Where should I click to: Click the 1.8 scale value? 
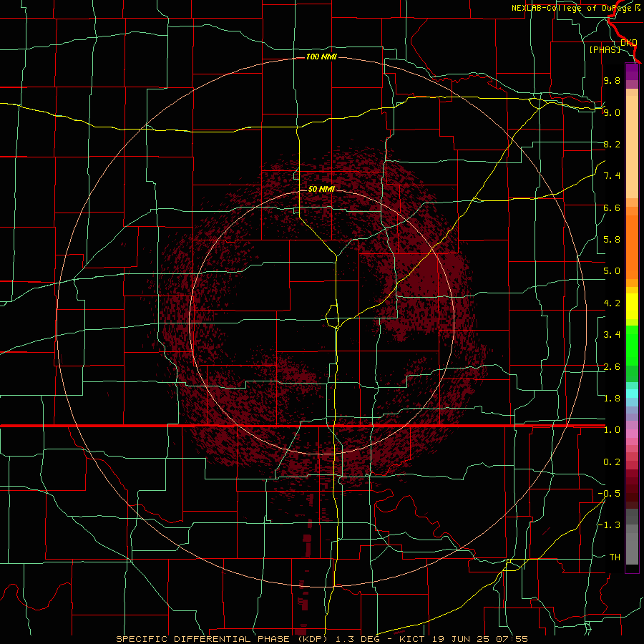coord(612,399)
